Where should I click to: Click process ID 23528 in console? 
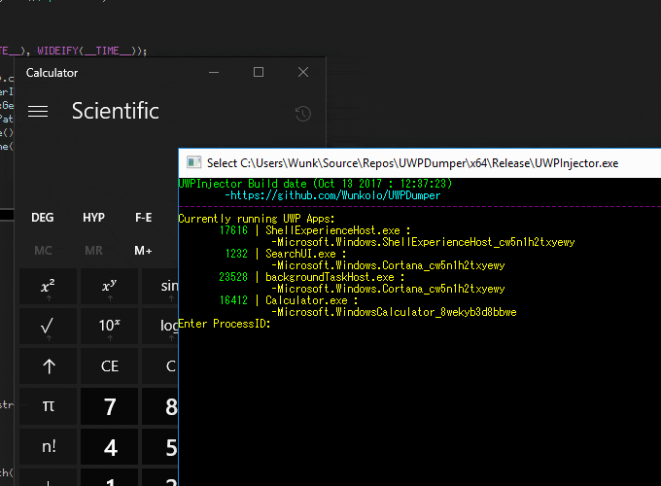(233, 277)
